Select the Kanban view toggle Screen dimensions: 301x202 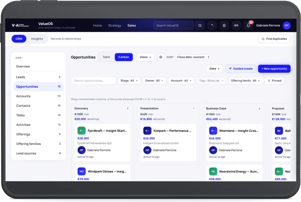124,57
